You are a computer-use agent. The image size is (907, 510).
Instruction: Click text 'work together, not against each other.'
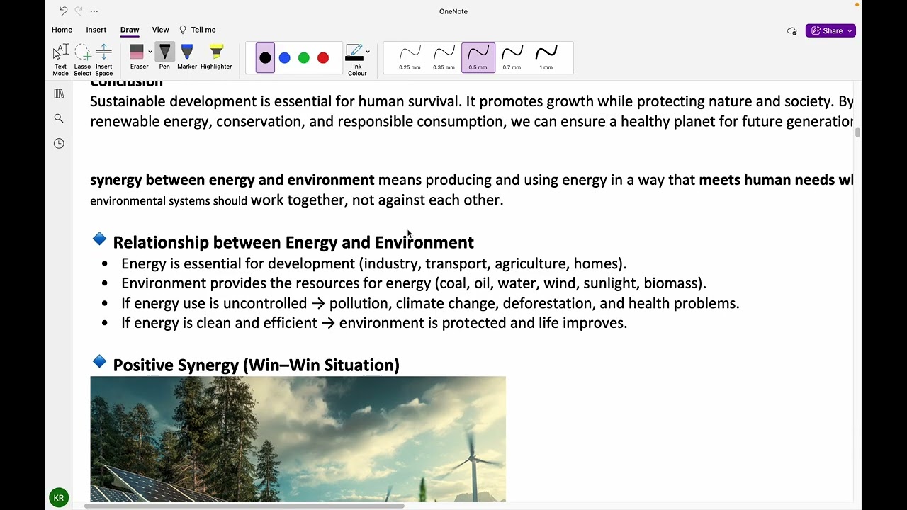click(377, 200)
